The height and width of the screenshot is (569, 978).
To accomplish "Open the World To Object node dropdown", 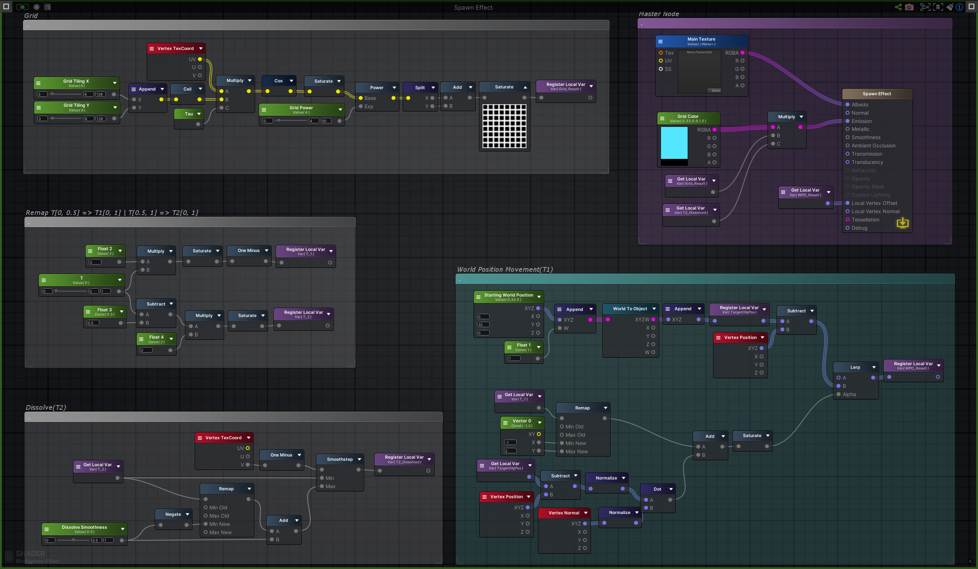I will click(x=654, y=308).
